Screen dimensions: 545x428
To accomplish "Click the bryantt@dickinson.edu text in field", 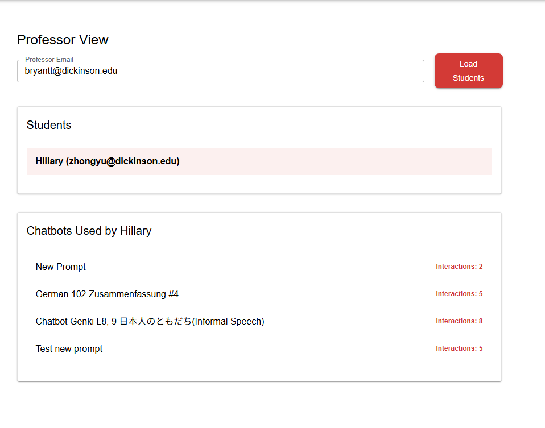I will [71, 71].
